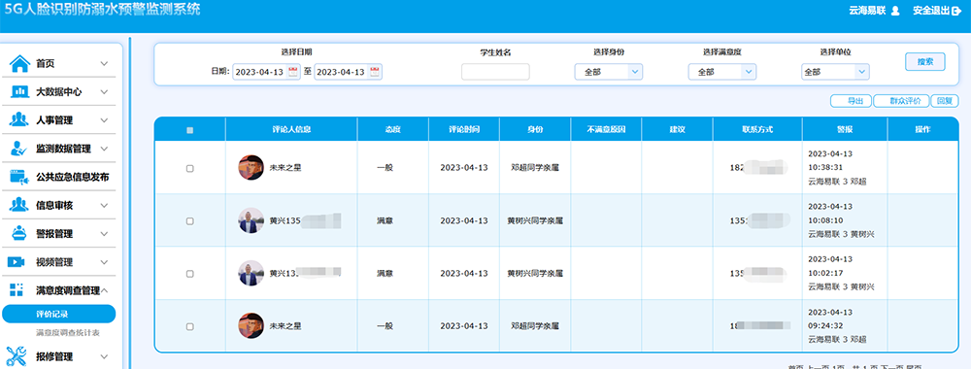Click the user profile icon beside 云海易联
Viewport: 971px width, 369px height.
coord(895,11)
